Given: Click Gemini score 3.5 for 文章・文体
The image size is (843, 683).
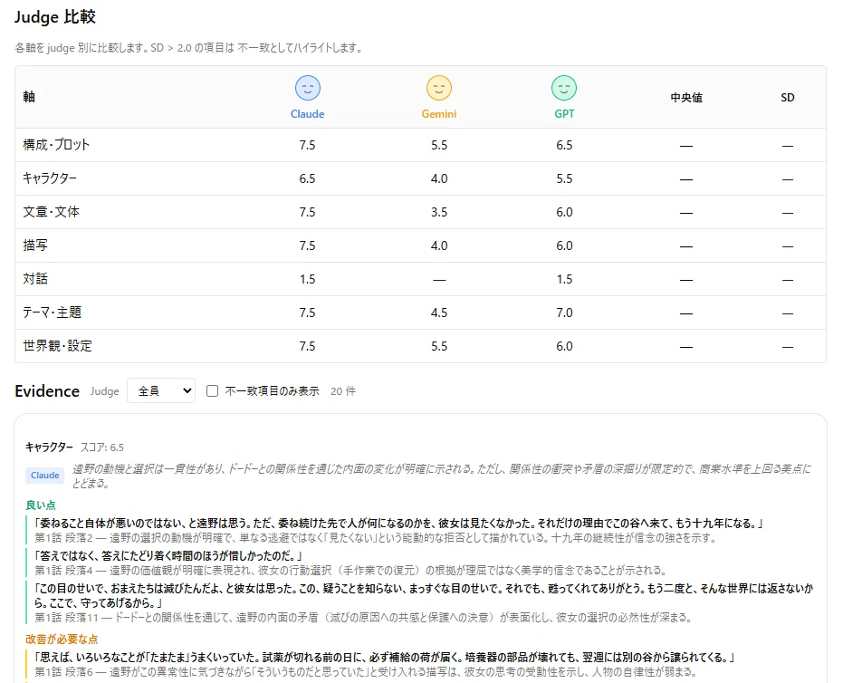Looking at the screenshot, I should tap(438, 212).
